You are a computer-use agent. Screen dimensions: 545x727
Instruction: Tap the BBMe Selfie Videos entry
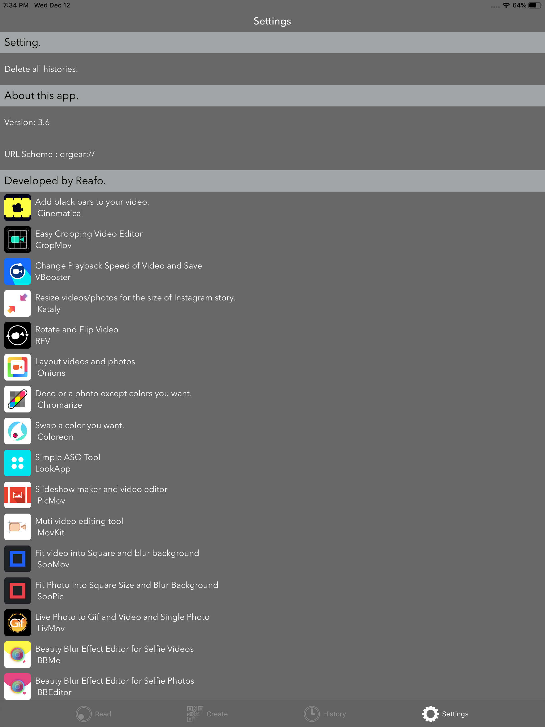114,654
